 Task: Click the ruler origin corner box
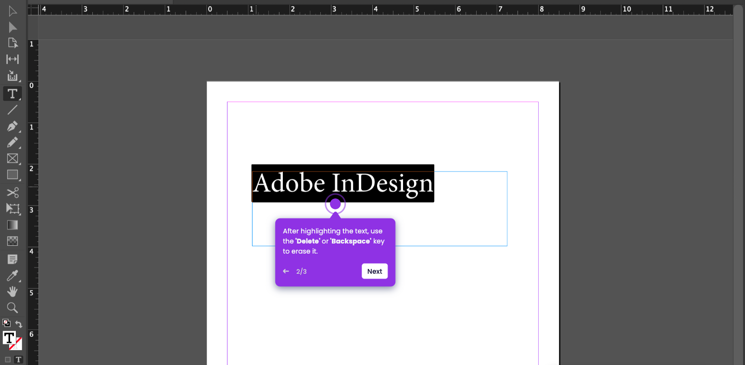click(33, 9)
